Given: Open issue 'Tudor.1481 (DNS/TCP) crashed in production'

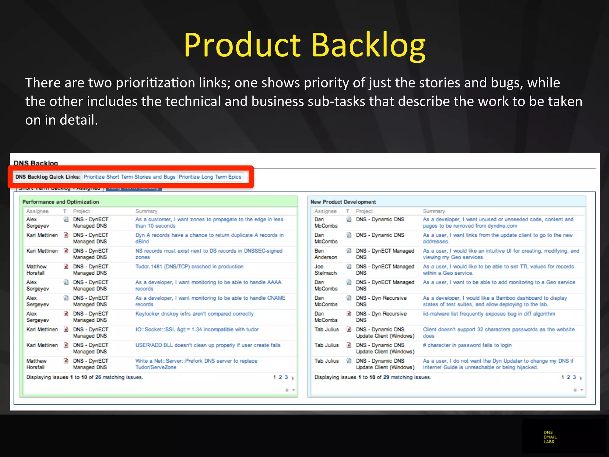Looking at the screenshot, I should click(x=189, y=267).
